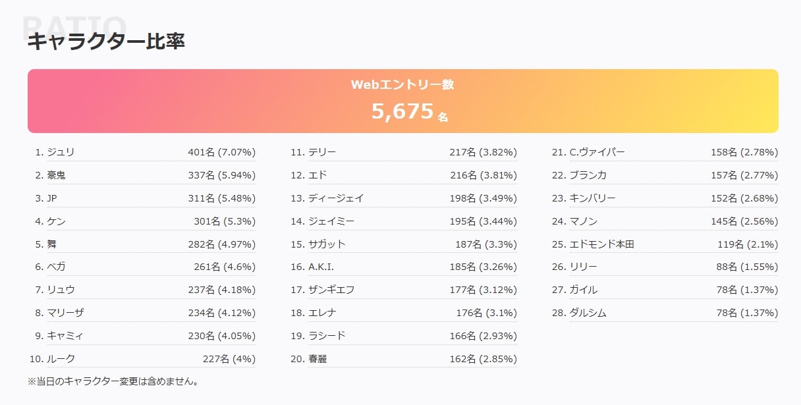Click the テリー character name
801x405 pixels.
pos(322,153)
